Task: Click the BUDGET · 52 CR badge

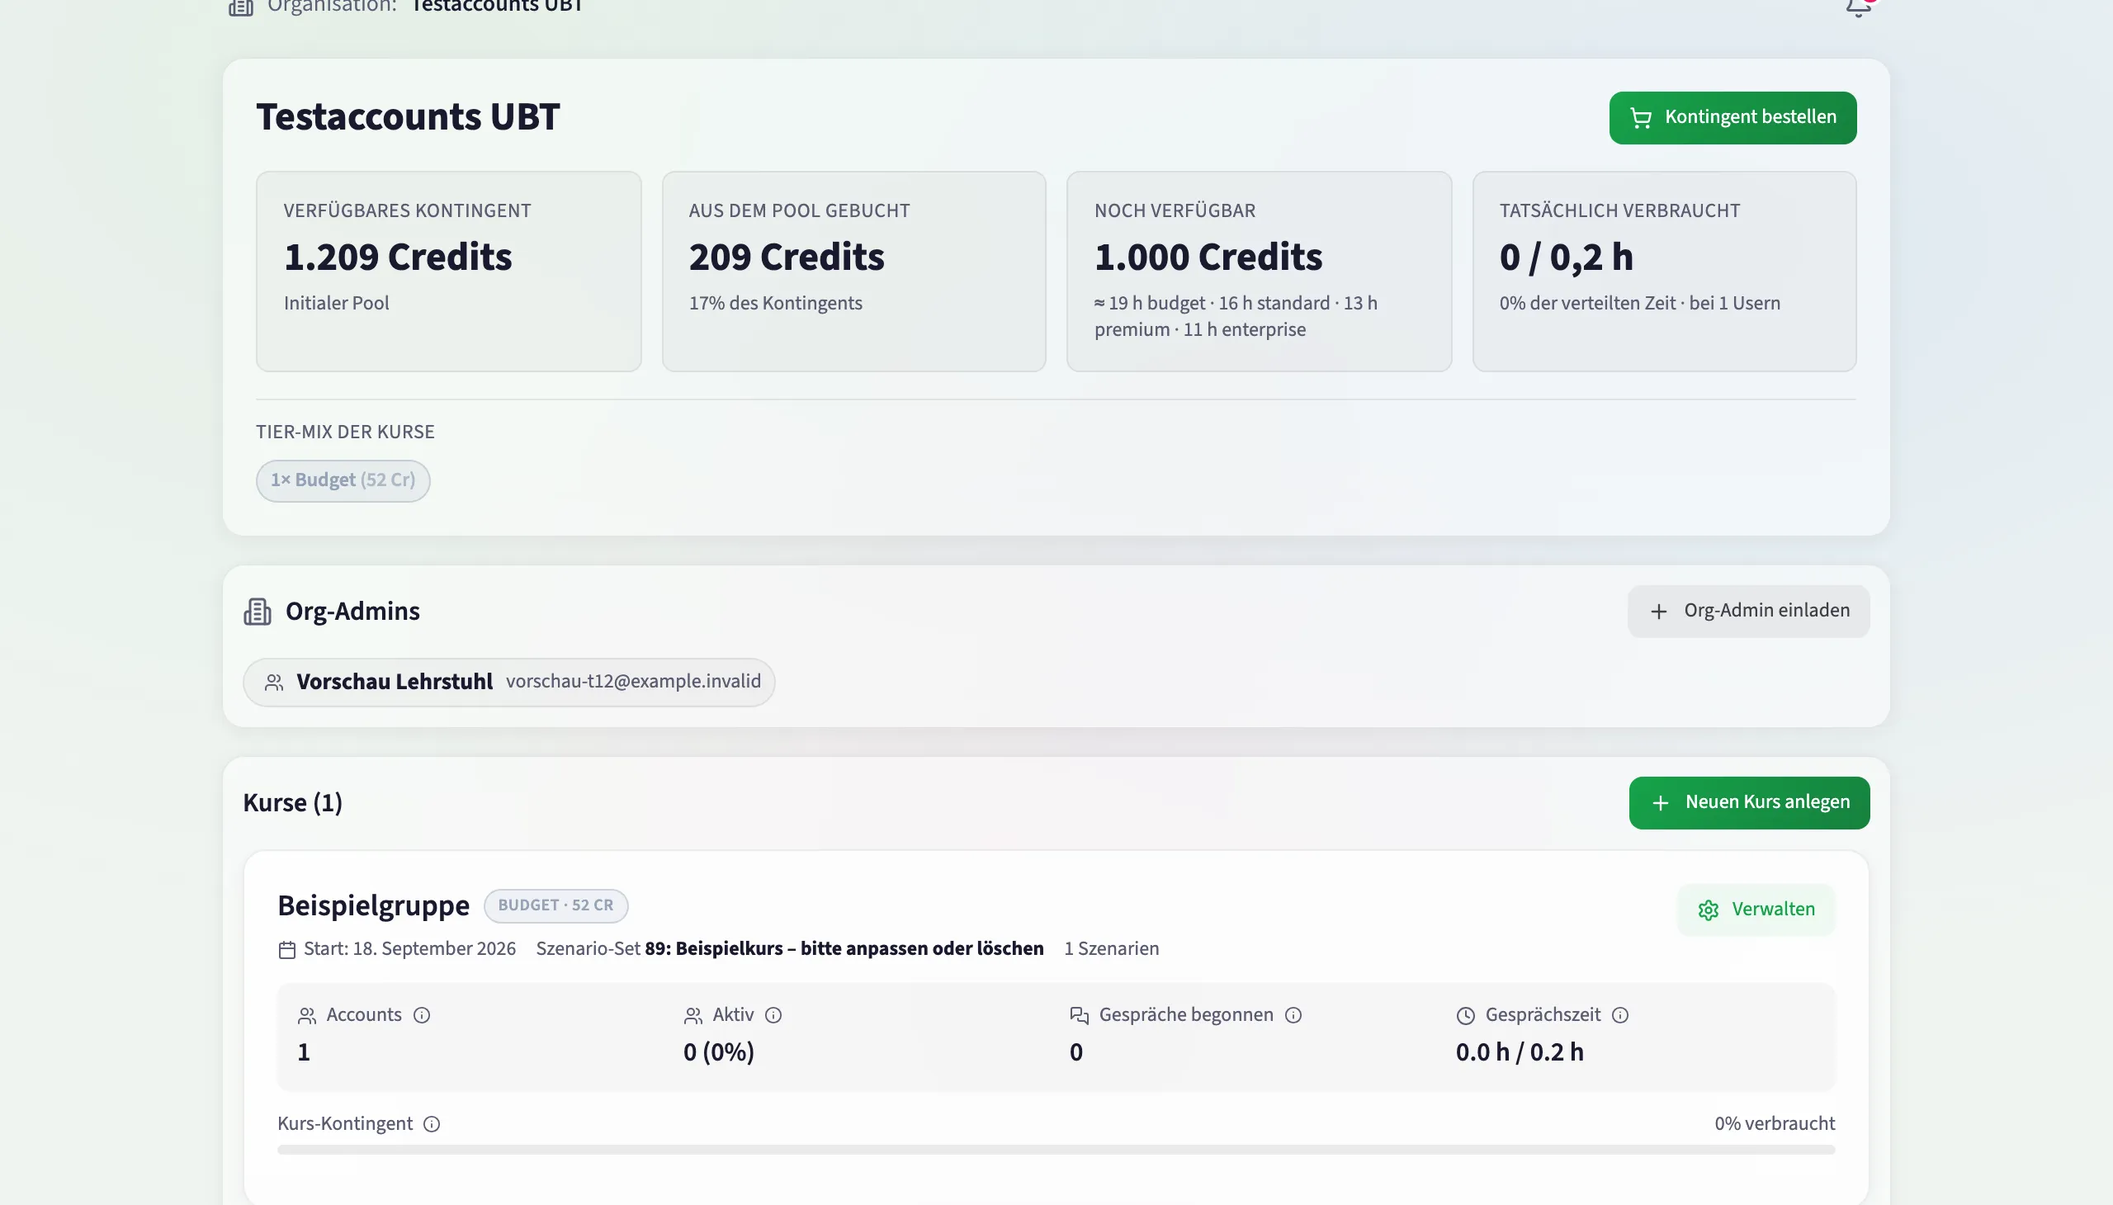Action: coord(556,905)
